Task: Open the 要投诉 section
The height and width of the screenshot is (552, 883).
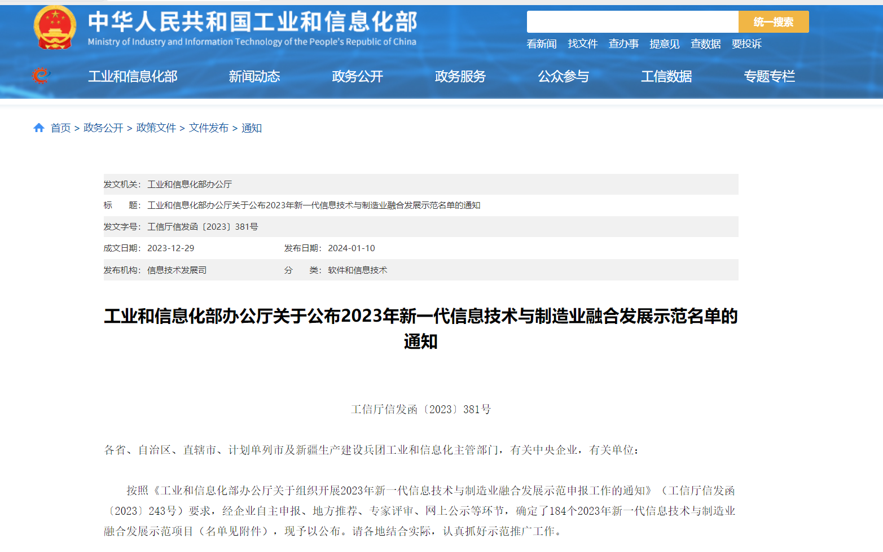Action: point(746,43)
